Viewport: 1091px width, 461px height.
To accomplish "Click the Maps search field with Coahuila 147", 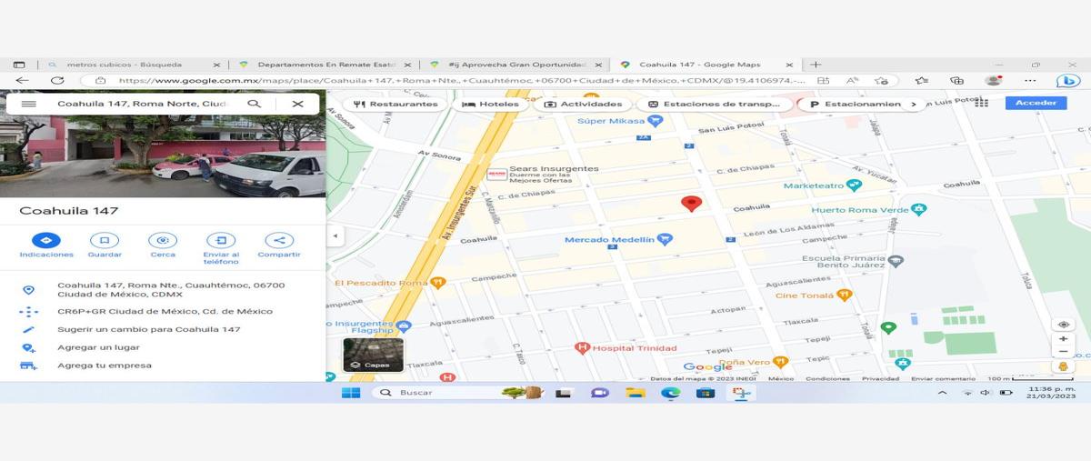I will tap(141, 104).
